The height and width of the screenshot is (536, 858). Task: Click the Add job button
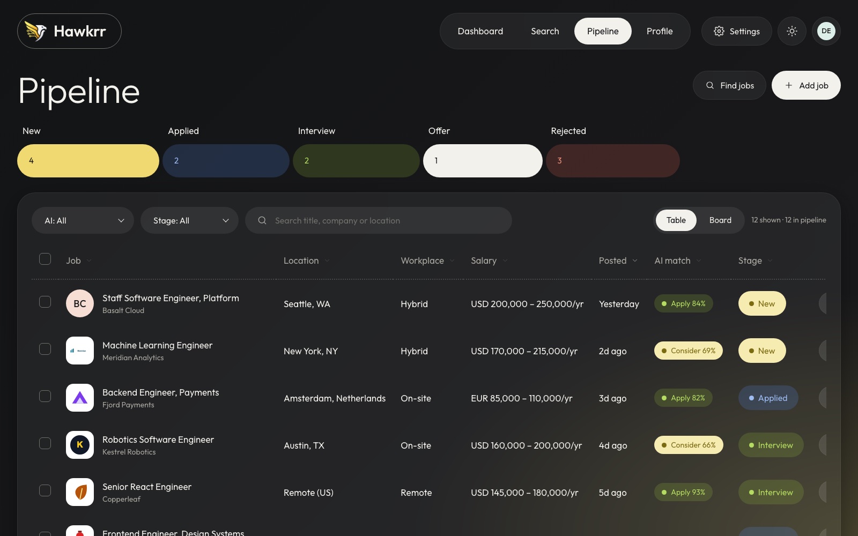pyautogui.click(x=806, y=85)
